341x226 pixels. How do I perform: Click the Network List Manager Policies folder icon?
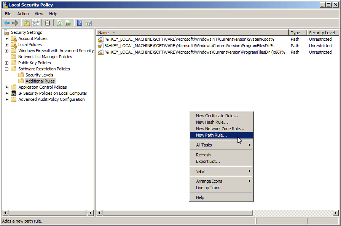pos(14,57)
